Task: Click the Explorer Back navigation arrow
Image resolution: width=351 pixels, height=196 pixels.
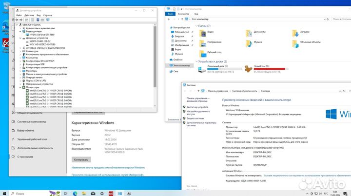Action: [x=169, y=20]
